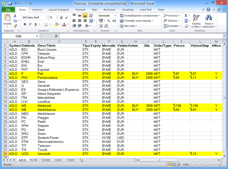The image size is (228, 169).
Task: Open Excel help question mark icon
Action: [x=208, y=10]
